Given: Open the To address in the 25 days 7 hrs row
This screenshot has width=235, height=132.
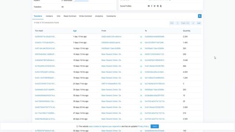Looking at the screenshot, I should (155, 84).
